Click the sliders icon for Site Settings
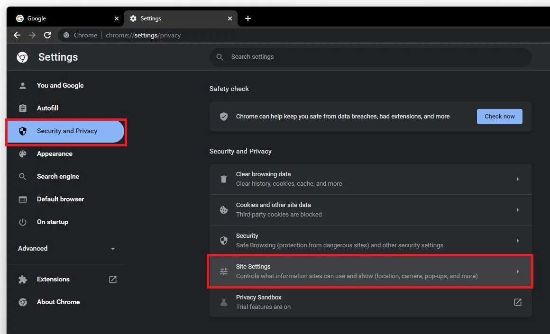Viewport: 550px width, 334px height. tap(224, 271)
